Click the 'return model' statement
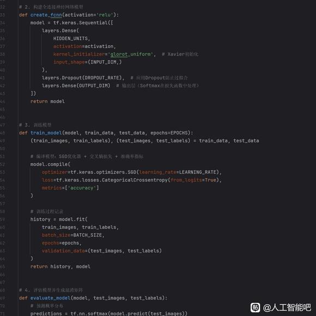 (x=47, y=101)
